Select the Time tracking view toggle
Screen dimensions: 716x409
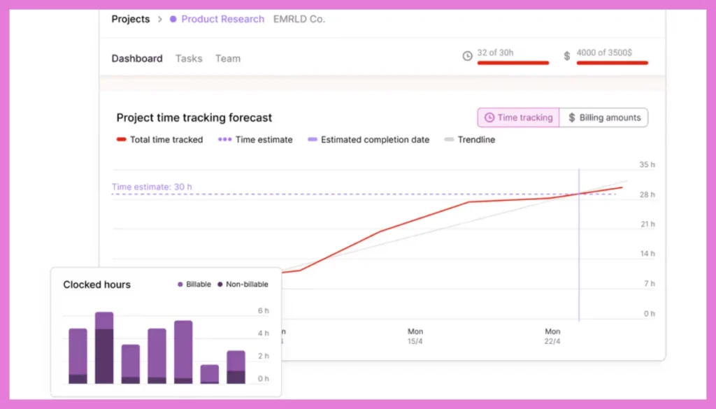(518, 117)
